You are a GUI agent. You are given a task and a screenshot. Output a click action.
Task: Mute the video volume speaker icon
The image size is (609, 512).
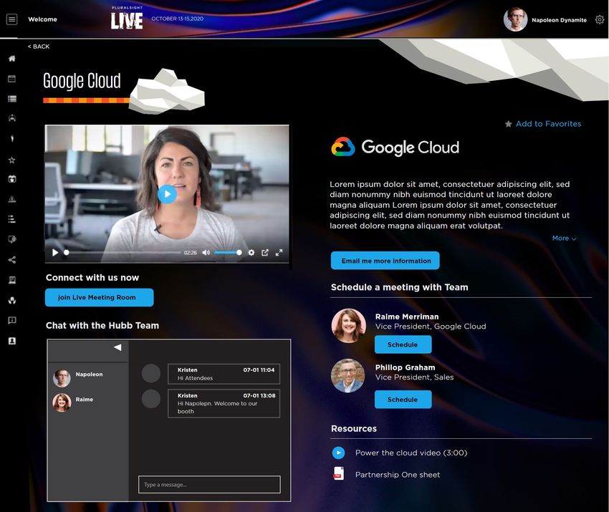[x=206, y=253]
